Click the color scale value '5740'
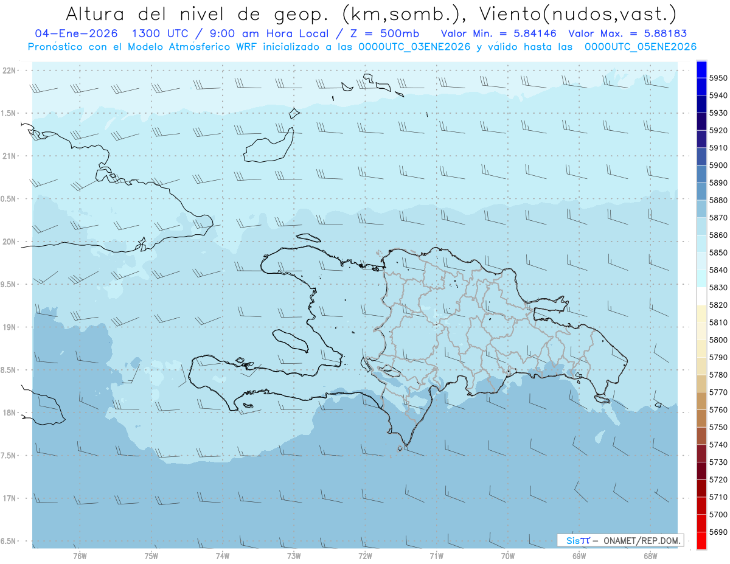Image resolution: width=730 pixels, height=564 pixels. pyautogui.click(x=718, y=445)
